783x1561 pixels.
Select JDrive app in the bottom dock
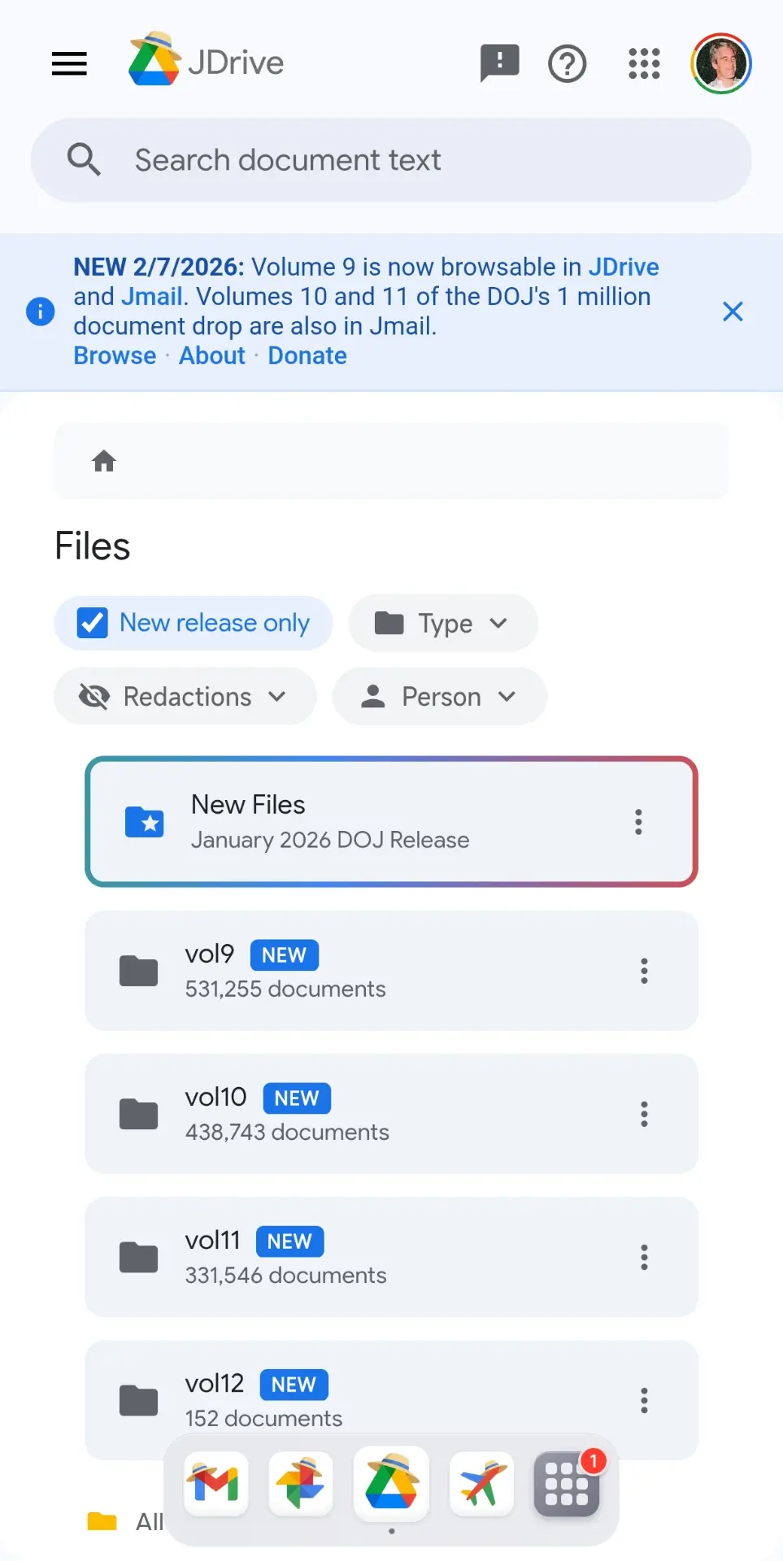tap(391, 1484)
